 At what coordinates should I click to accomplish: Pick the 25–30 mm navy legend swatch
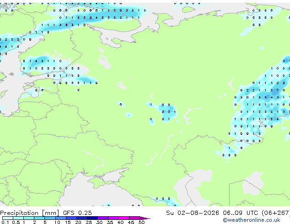(x=92, y=218)
